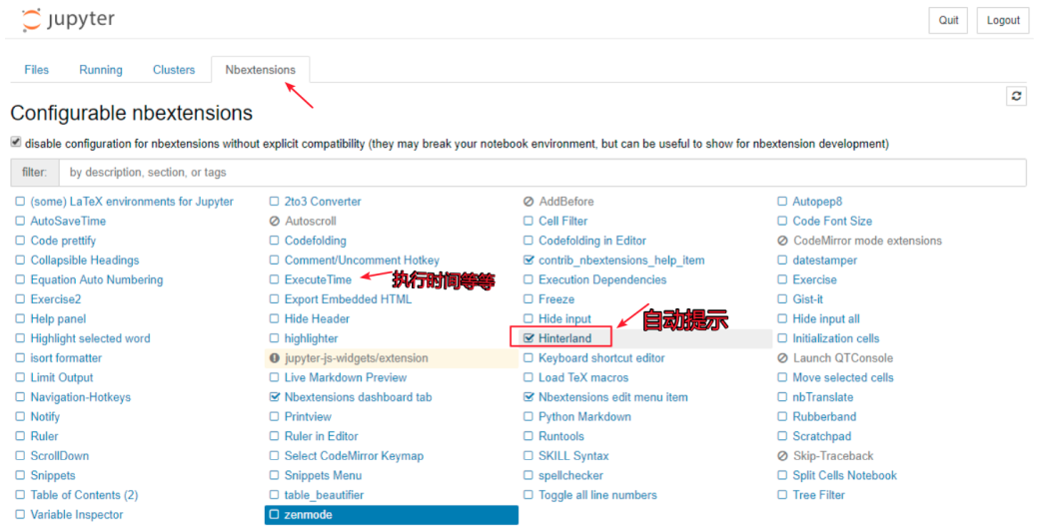Click the warning icon beside jupyter-js-widgets
Image resolution: width=1040 pixels, height=532 pixels.
coord(275,357)
